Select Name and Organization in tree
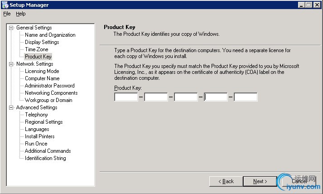This screenshot has width=323, height=194. pos(50,35)
